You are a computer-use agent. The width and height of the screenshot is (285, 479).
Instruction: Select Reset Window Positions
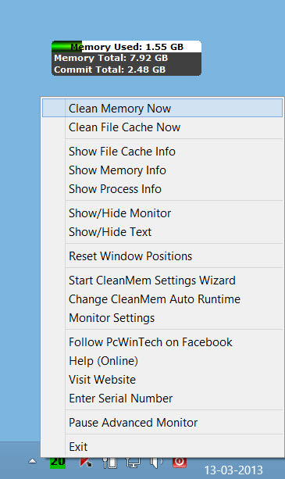click(162, 256)
